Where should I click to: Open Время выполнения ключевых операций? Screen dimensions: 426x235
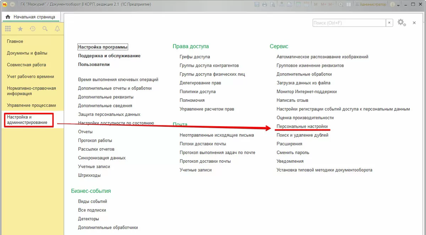coord(118,80)
